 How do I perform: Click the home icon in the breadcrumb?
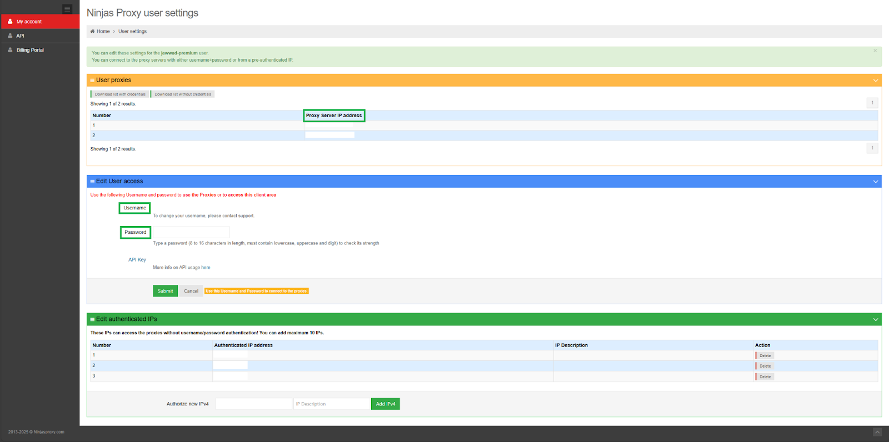(x=92, y=31)
